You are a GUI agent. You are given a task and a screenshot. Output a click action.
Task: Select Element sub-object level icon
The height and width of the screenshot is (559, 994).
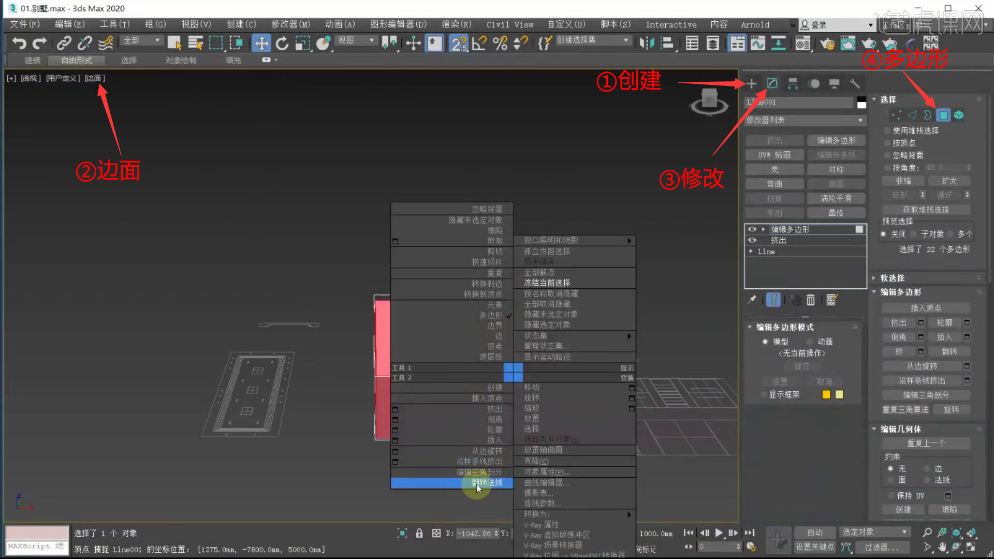tap(959, 115)
